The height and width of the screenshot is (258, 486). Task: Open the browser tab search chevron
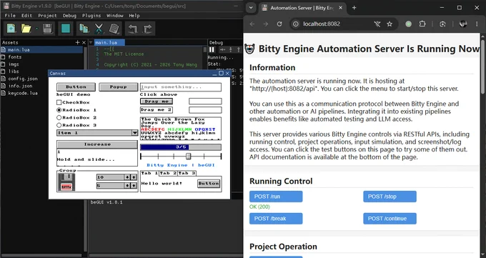[251, 8]
